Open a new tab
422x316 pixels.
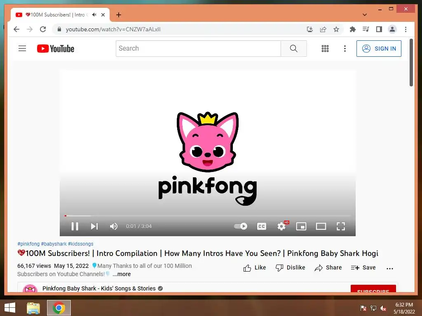click(119, 15)
